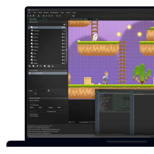Run the game with the play icon
The height and width of the screenshot is (154, 154).
pyautogui.click(x=46, y=16)
